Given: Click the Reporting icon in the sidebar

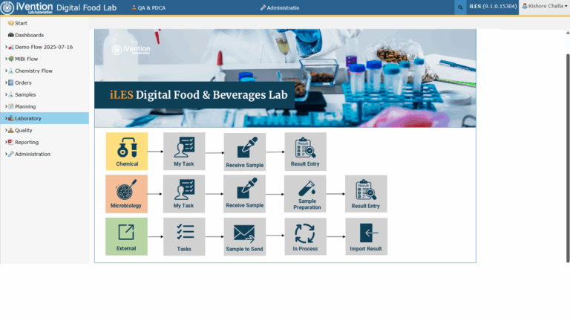Looking at the screenshot, I should [11, 142].
